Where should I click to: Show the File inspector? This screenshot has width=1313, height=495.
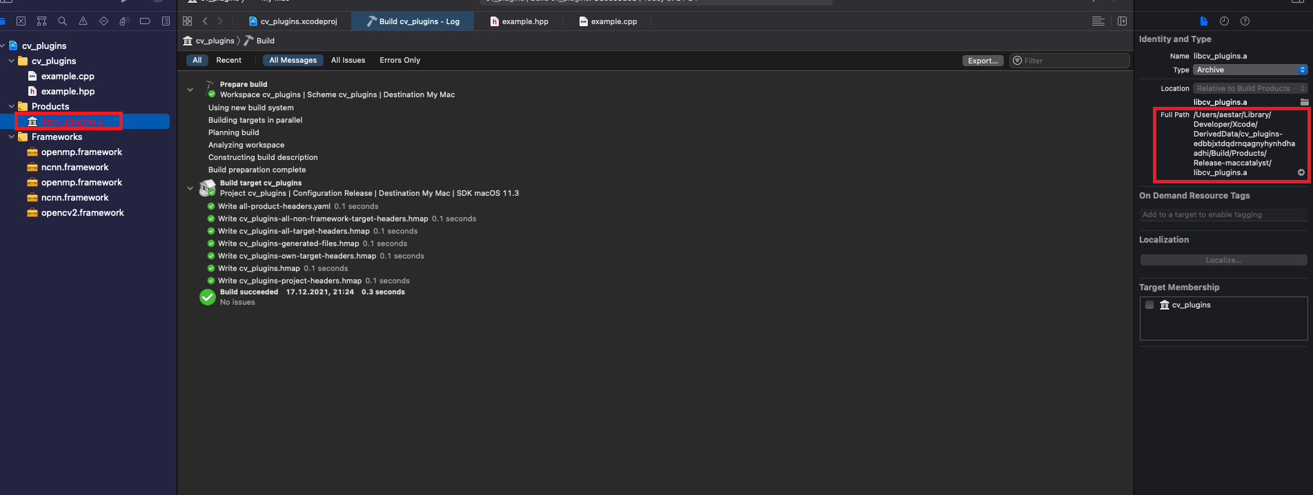tap(1204, 21)
